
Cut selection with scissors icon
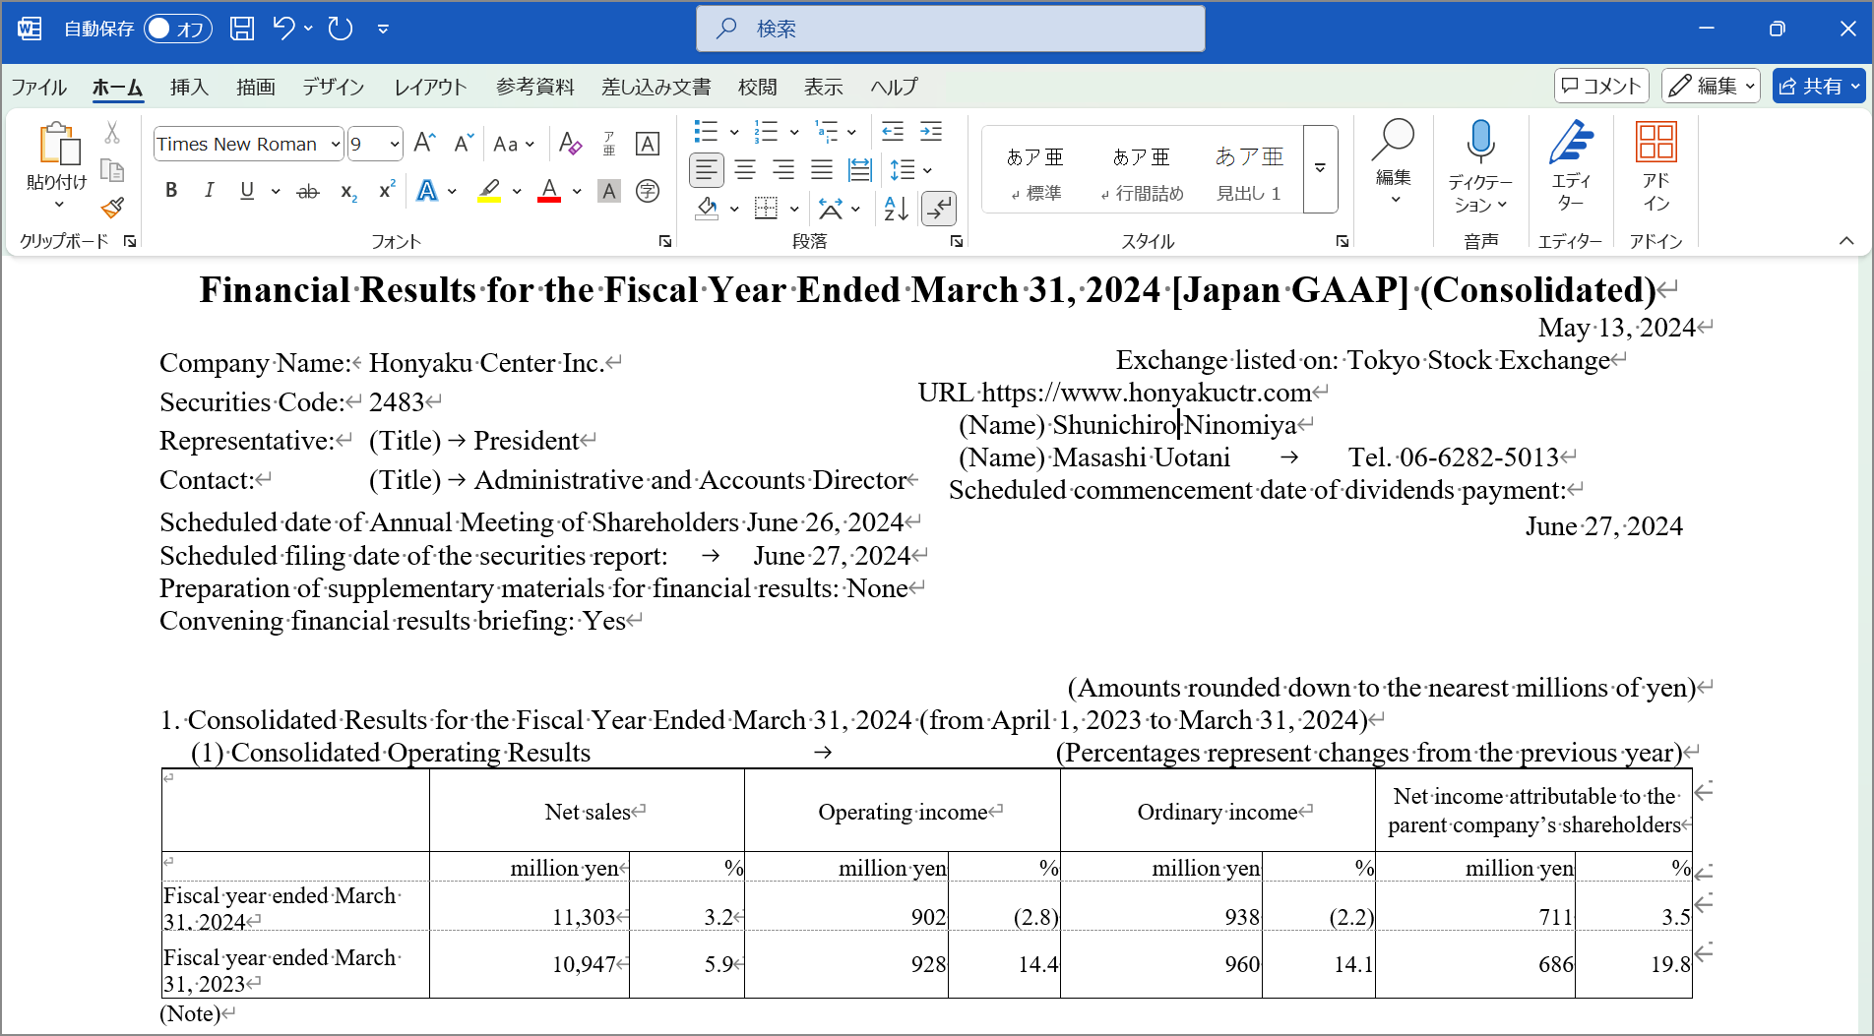pyautogui.click(x=112, y=133)
